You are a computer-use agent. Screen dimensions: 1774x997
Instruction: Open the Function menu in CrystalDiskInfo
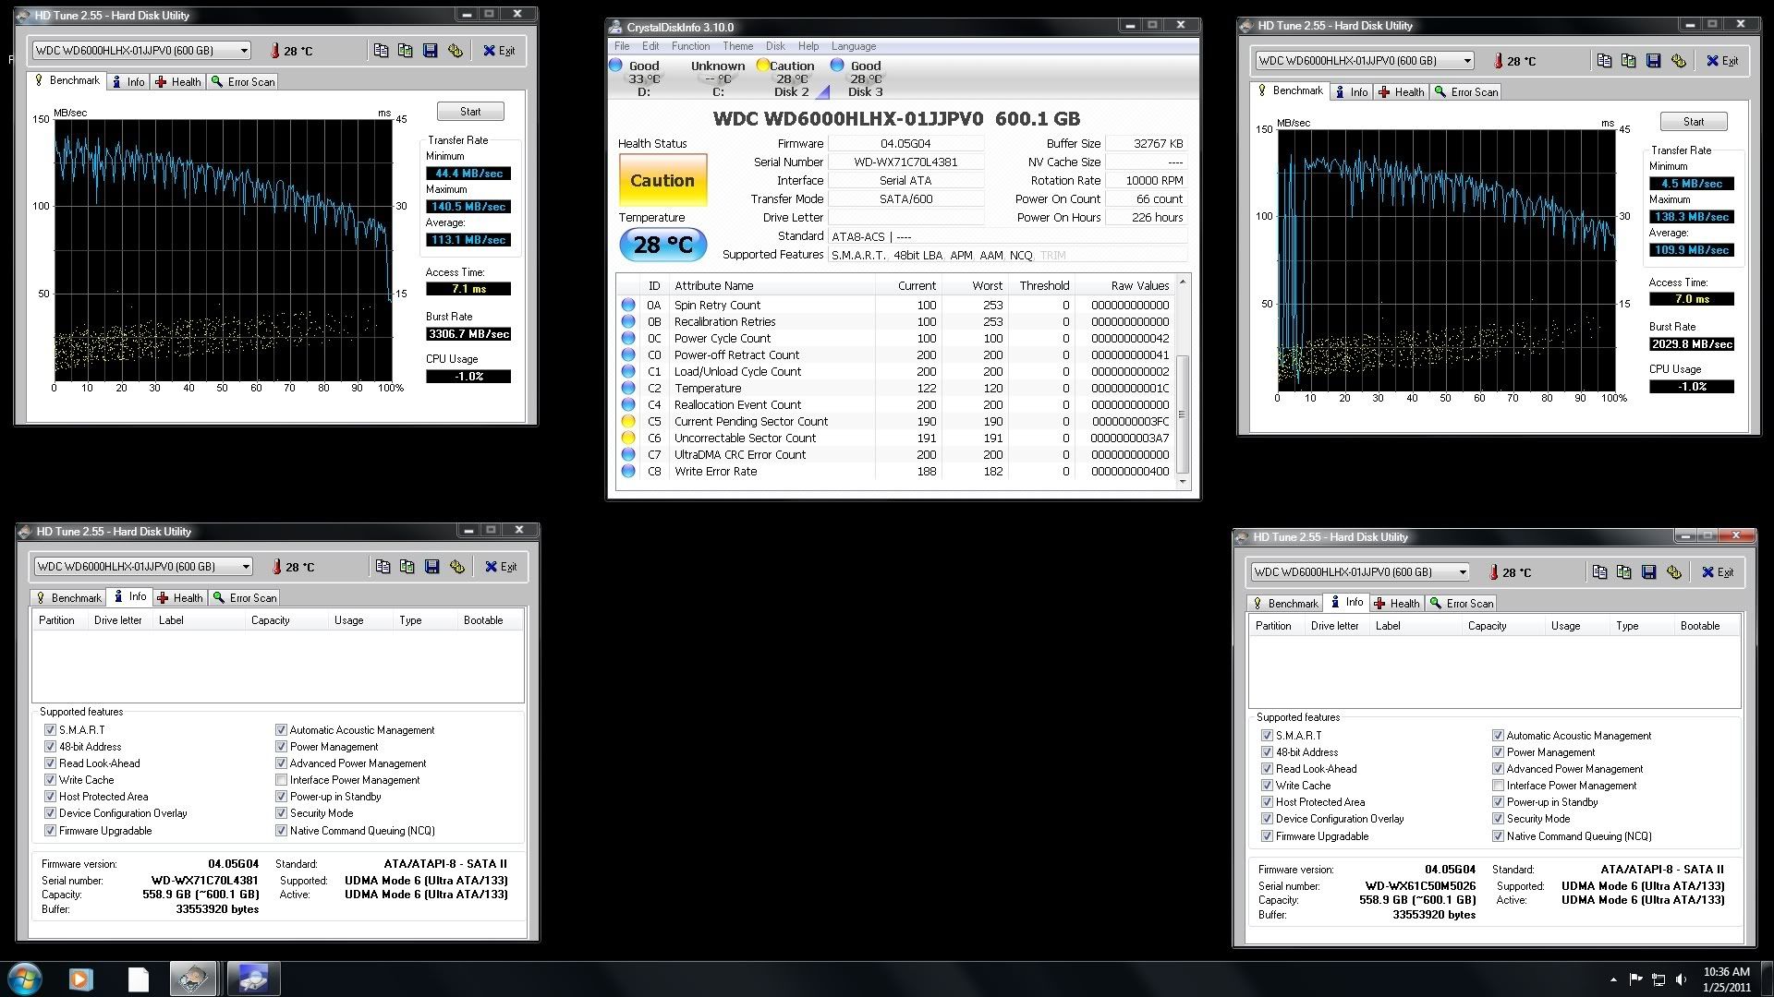tap(690, 46)
